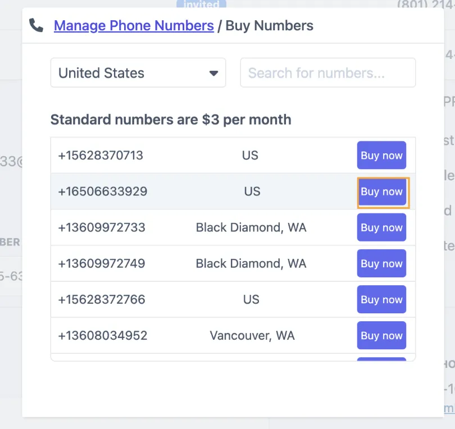Screen dimensions: 455x429
Task: Click the Standard numbers pricing heading
Action: point(171,120)
